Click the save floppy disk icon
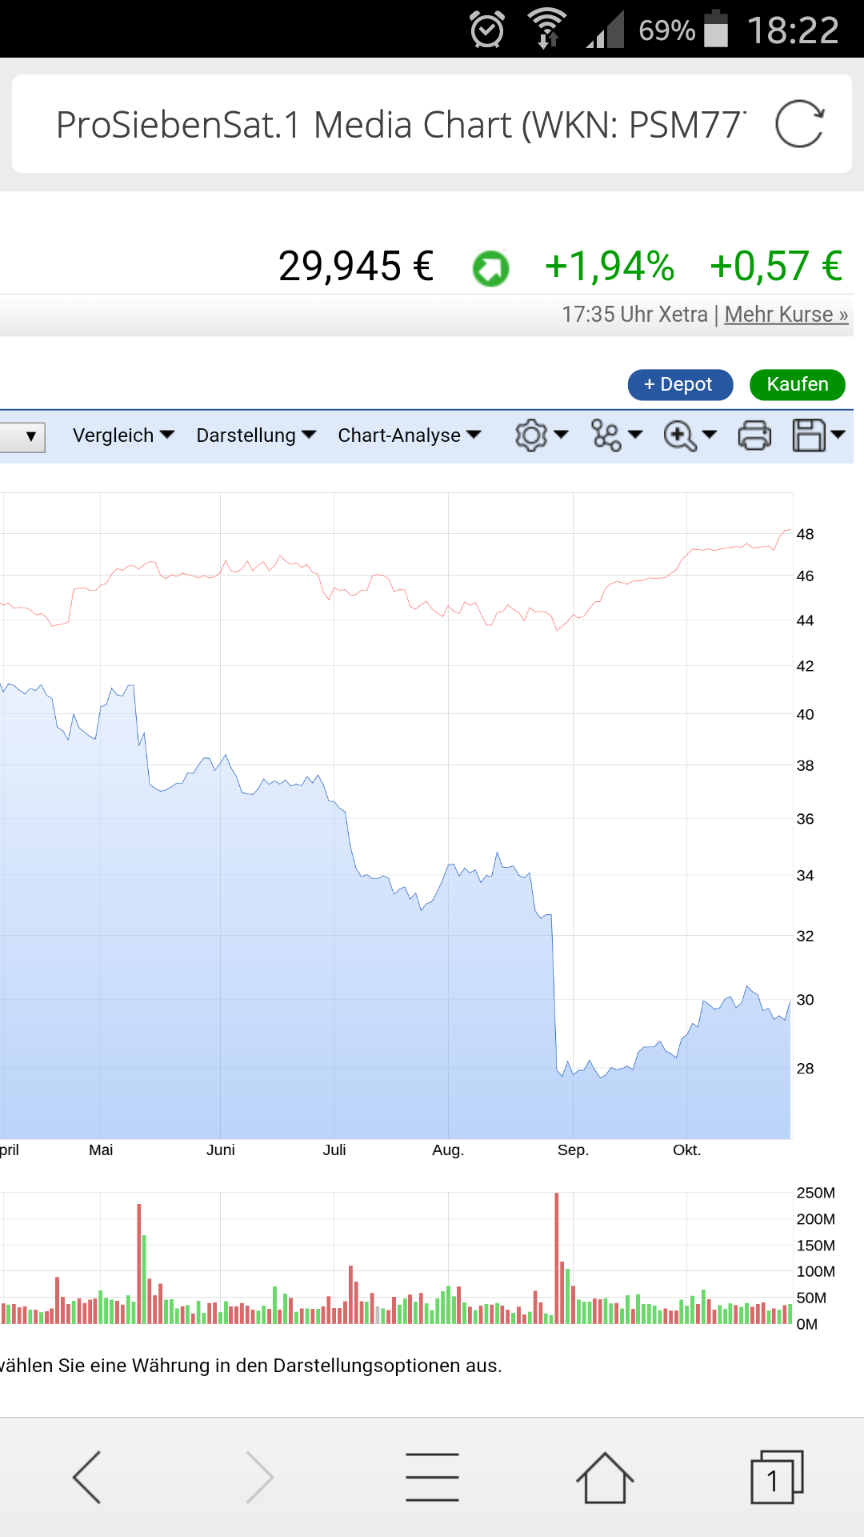The image size is (864, 1537). tap(809, 435)
